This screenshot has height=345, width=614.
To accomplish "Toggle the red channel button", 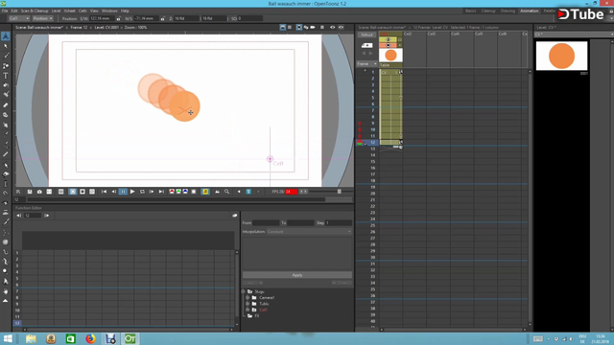I will point(172,192).
